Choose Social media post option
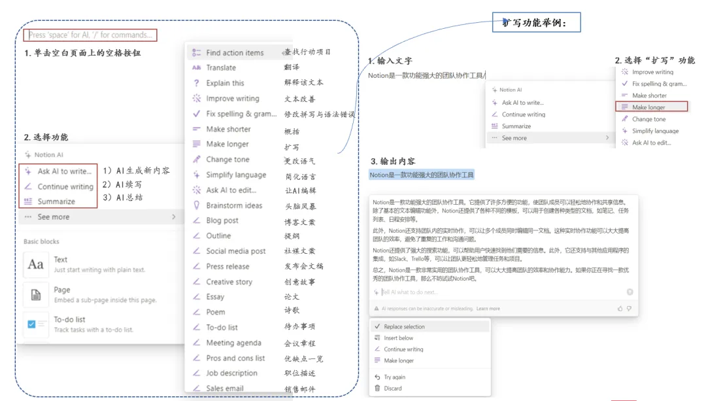The width and height of the screenshot is (706, 401). (x=236, y=251)
